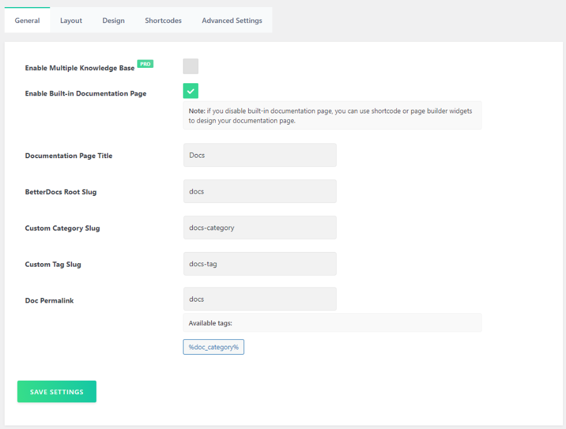
Task: Switch to the Layout tab
Action: click(71, 21)
